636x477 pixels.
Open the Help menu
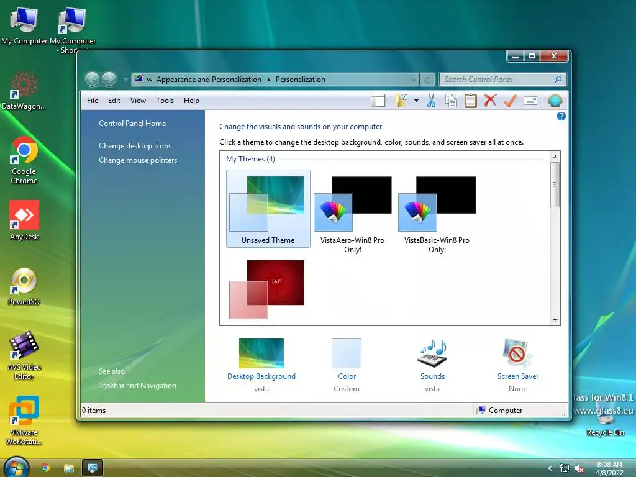tap(191, 101)
